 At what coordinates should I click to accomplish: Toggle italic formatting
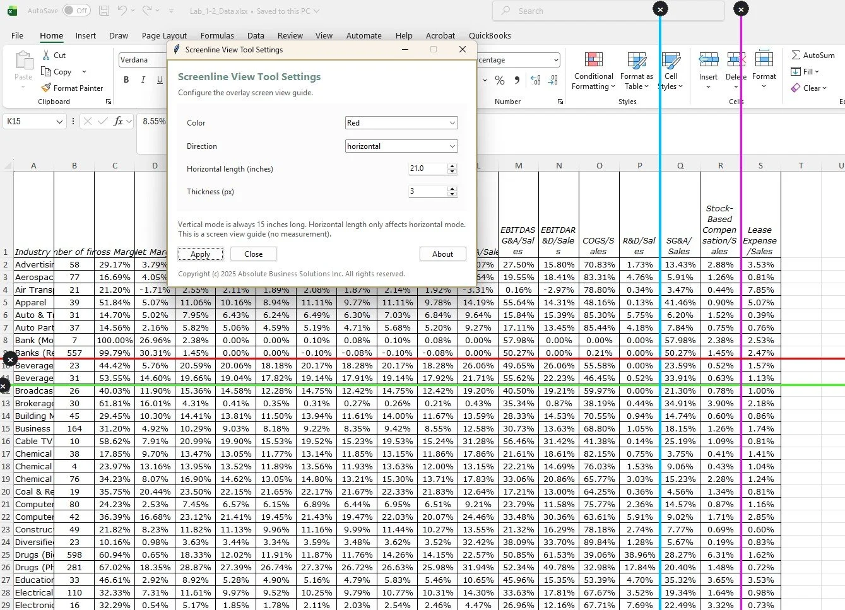pyautogui.click(x=143, y=79)
